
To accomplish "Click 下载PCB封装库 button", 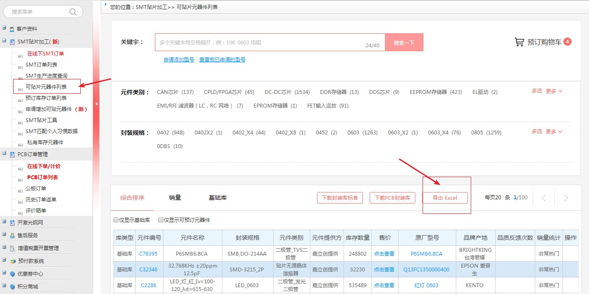I will (392, 198).
